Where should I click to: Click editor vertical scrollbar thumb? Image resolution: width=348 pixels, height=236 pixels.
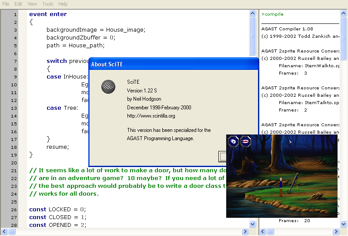252,36
